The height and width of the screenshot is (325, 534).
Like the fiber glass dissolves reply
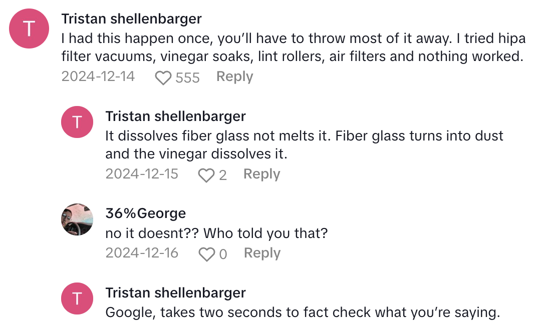click(x=206, y=175)
